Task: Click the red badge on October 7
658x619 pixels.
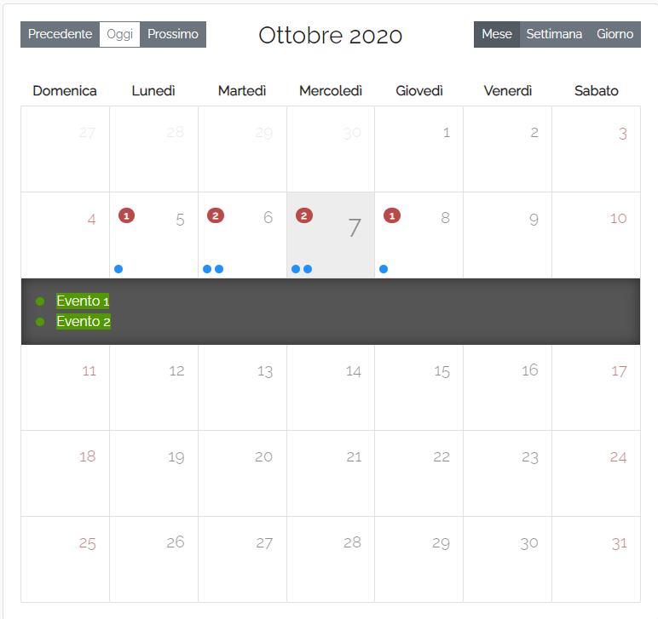Action: [303, 215]
